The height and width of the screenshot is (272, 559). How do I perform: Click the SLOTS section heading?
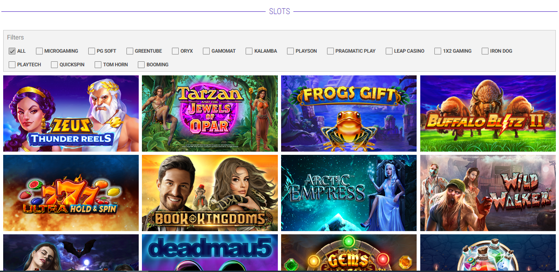(279, 11)
